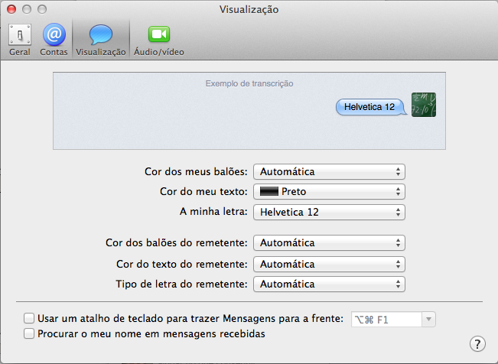Open the Cor do meu texto dropdown

click(329, 191)
